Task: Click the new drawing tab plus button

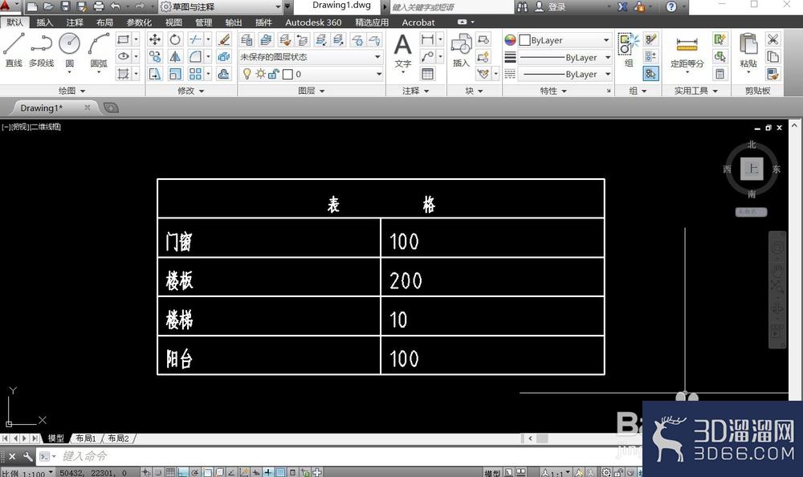Action: [x=111, y=108]
